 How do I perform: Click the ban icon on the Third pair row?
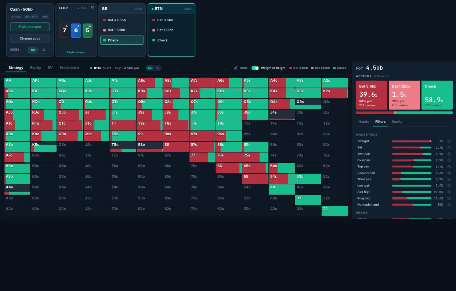coord(449,179)
